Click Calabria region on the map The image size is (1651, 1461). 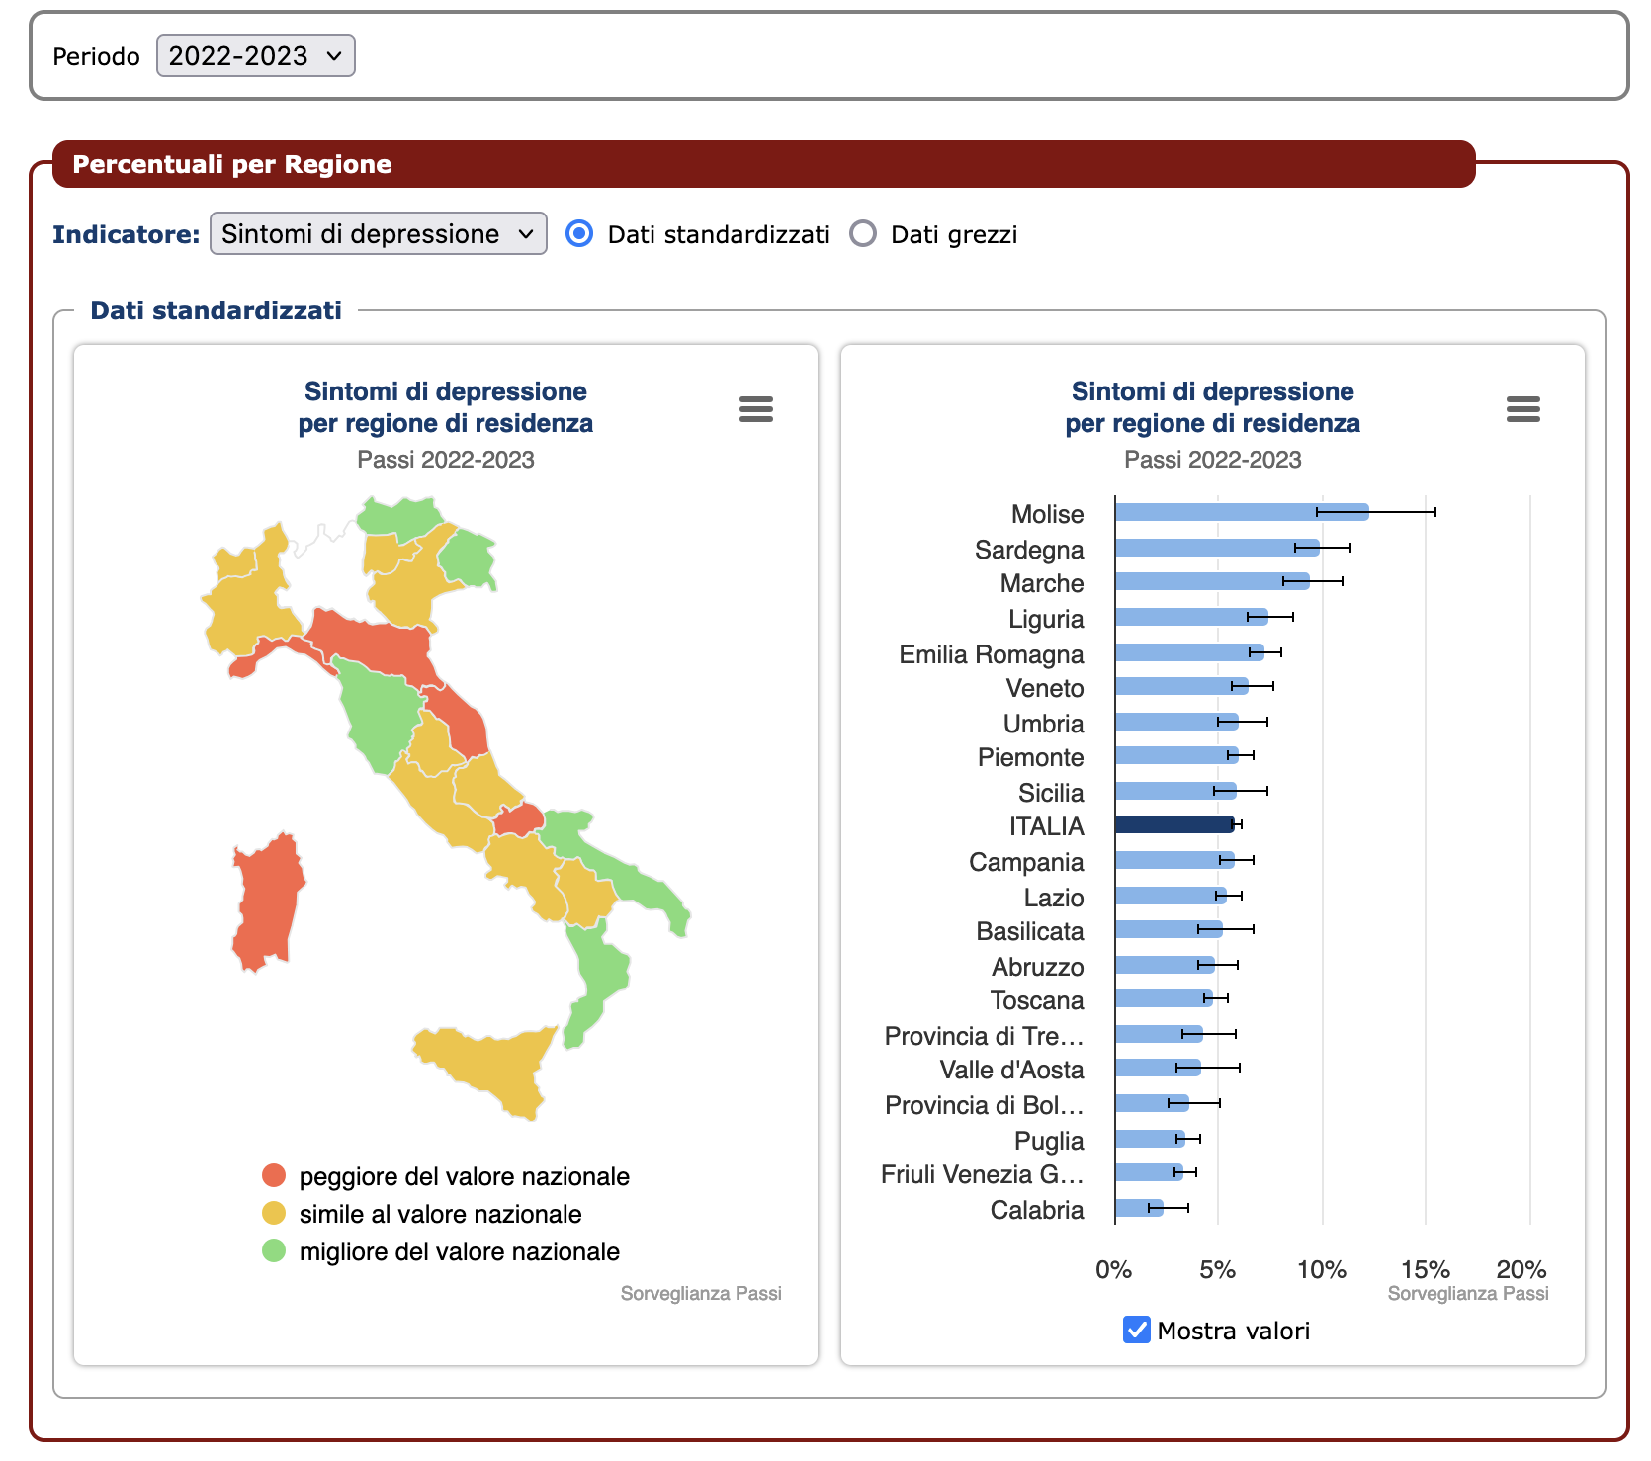pyautogui.click(x=598, y=969)
